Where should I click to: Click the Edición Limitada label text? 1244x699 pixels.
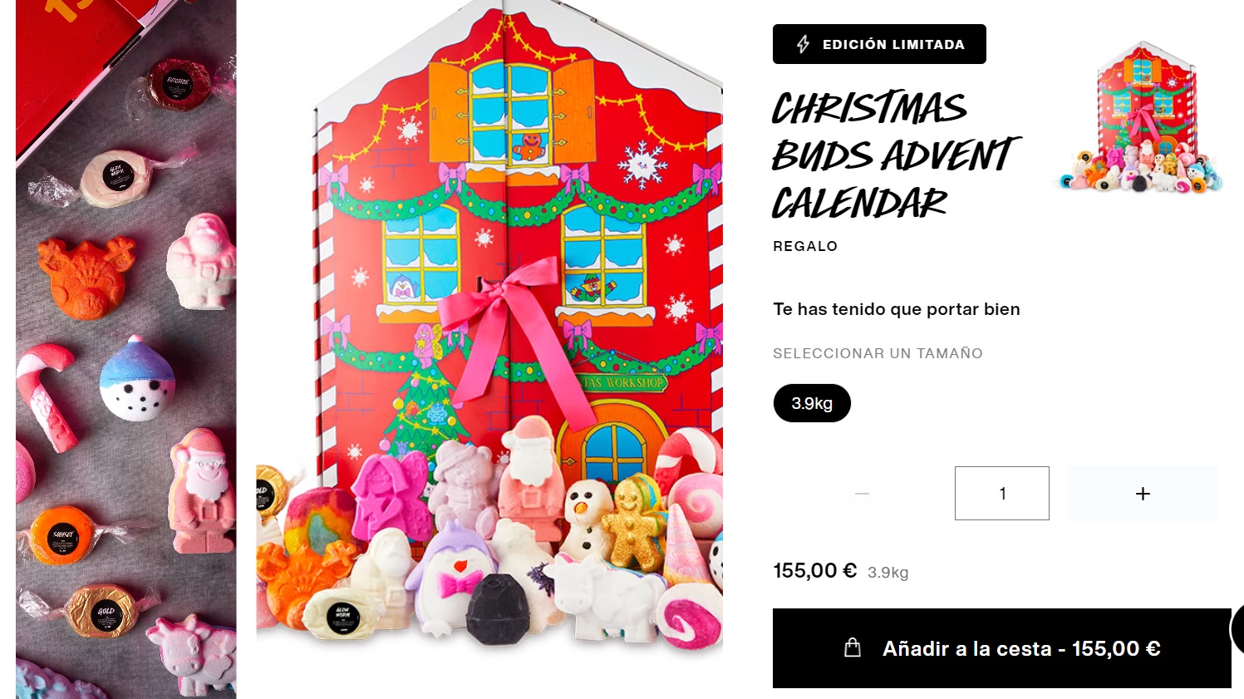click(893, 45)
